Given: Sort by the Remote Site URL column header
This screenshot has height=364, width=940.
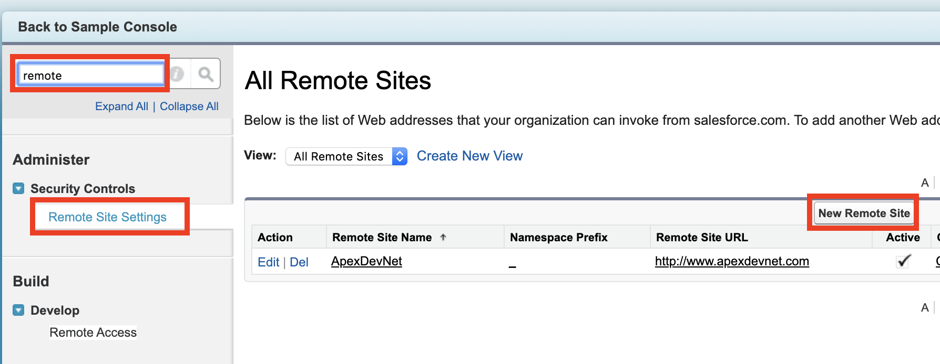Looking at the screenshot, I should (x=702, y=237).
